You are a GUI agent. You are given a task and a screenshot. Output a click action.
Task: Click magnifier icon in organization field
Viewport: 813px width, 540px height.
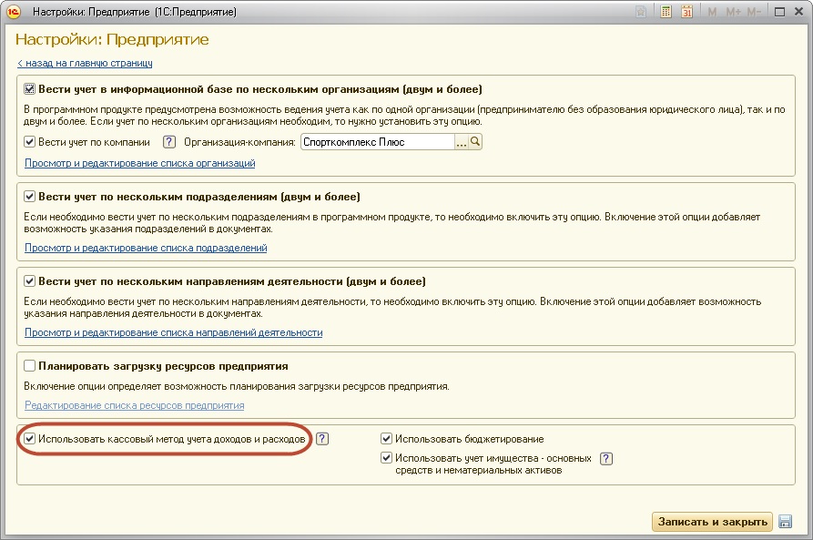pos(475,142)
